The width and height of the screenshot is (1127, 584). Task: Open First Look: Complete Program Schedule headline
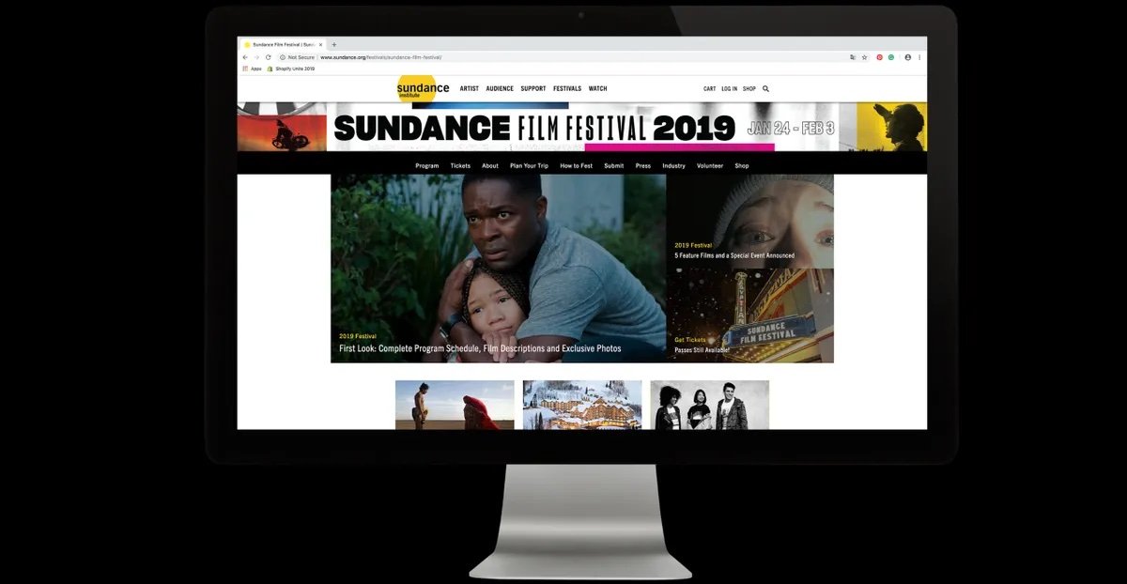[480, 348]
